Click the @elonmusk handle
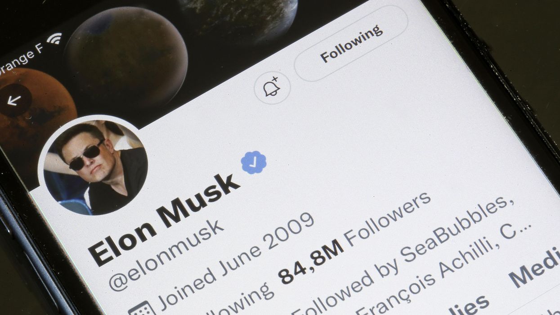Screen dimensions: 560x315 tap(166, 255)
